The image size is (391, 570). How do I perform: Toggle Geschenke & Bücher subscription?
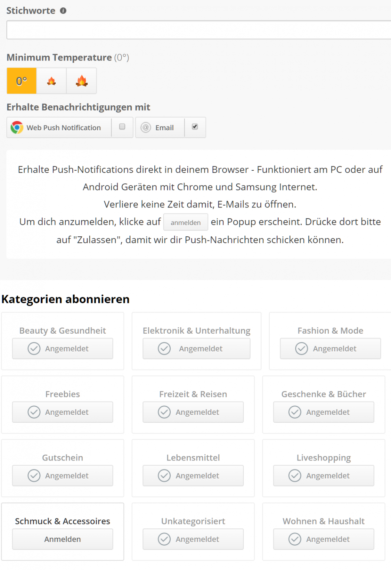coord(324,412)
